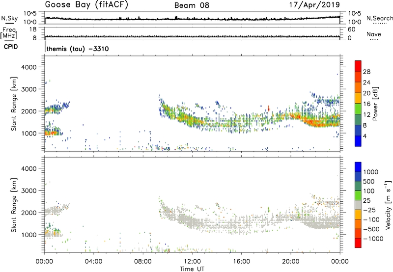
Task: Click the 'Time UT' axis title
Action: pyautogui.click(x=192, y=269)
